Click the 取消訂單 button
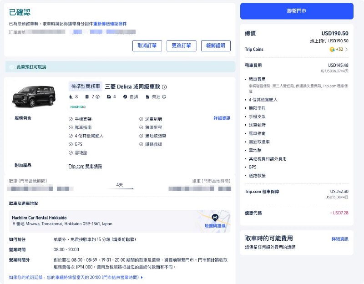 coord(147,46)
